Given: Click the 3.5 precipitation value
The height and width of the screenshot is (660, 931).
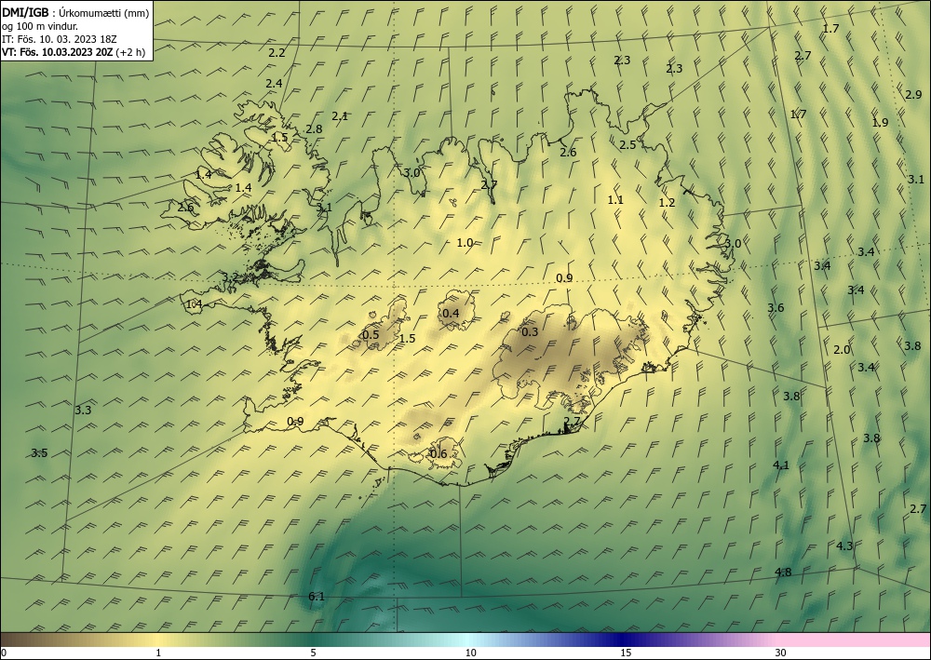Looking at the screenshot, I should (x=39, y=453).
